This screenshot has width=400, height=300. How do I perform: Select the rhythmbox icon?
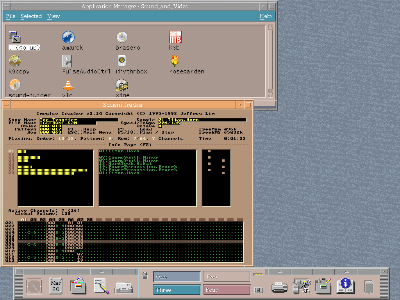coord(122,61)
